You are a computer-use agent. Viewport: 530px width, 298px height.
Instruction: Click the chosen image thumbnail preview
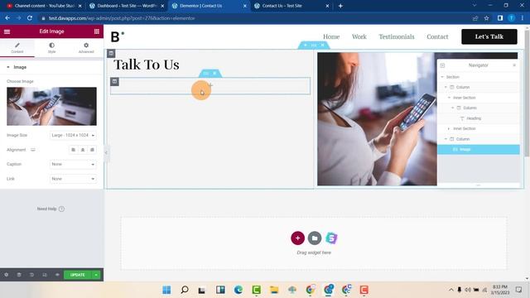point(51,106)
